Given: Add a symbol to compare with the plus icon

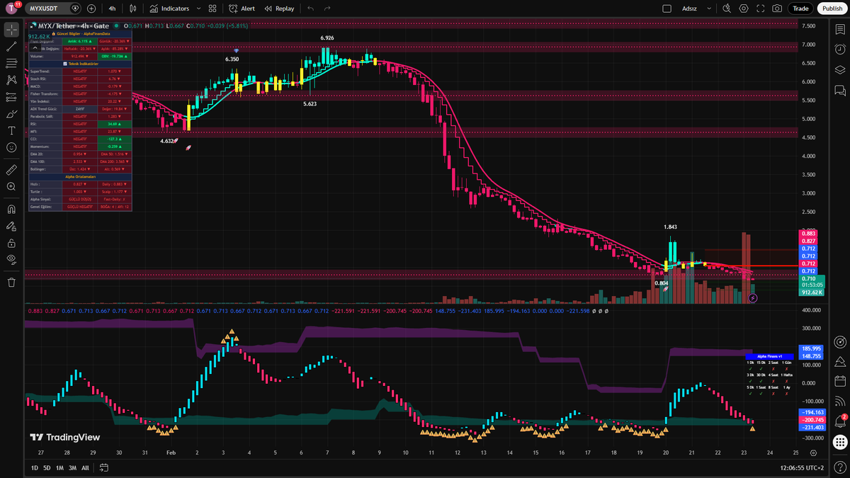Looking at the screenshot, I should point(91,8).
